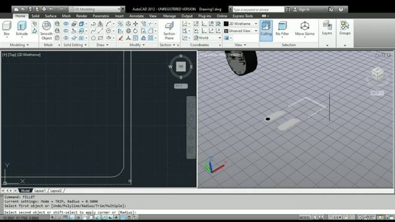Open the Layout1 tab

39,191
